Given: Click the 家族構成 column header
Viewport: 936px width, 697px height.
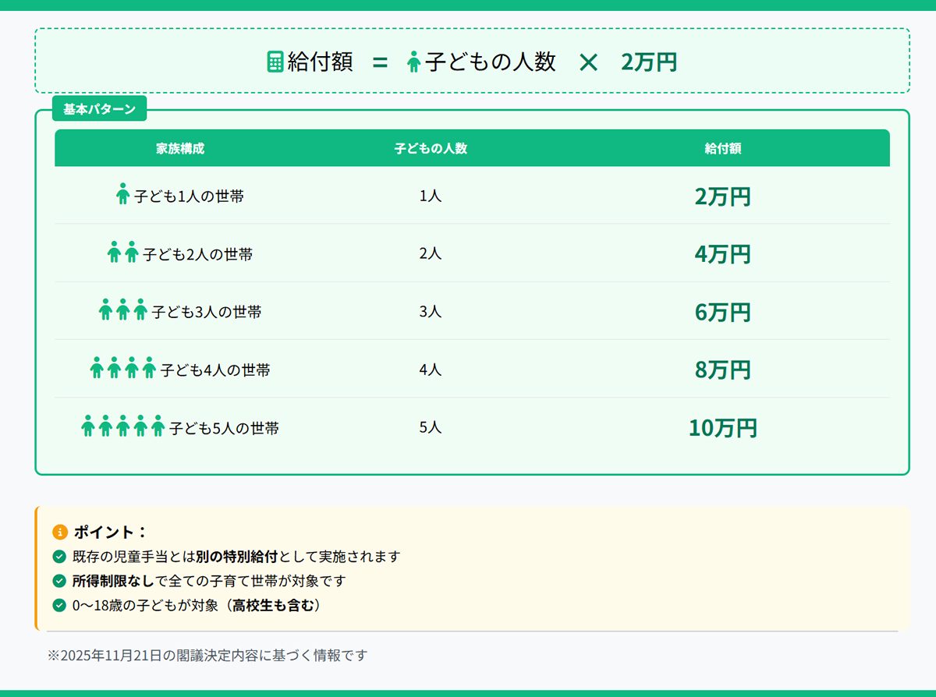Looking at the screenshot, I should 180,148.
